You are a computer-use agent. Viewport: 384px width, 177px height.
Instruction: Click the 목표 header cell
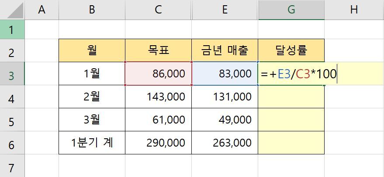click(158, 50)
